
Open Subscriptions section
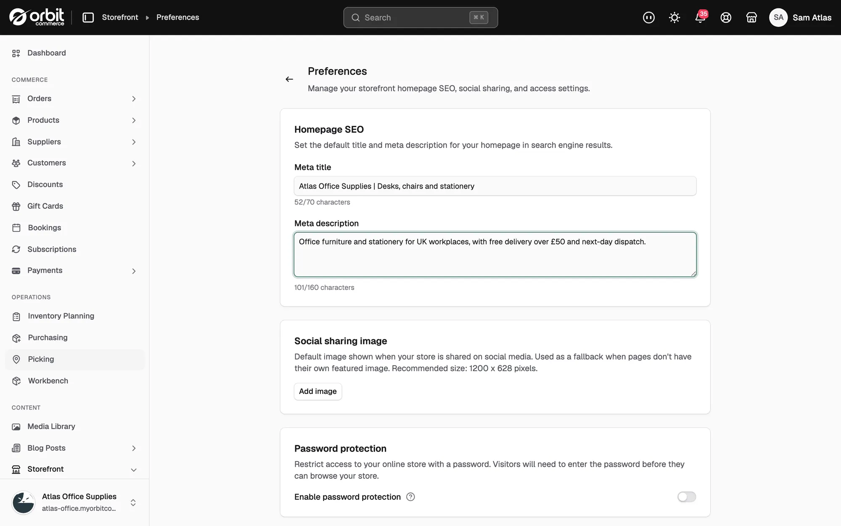(75, 249)
